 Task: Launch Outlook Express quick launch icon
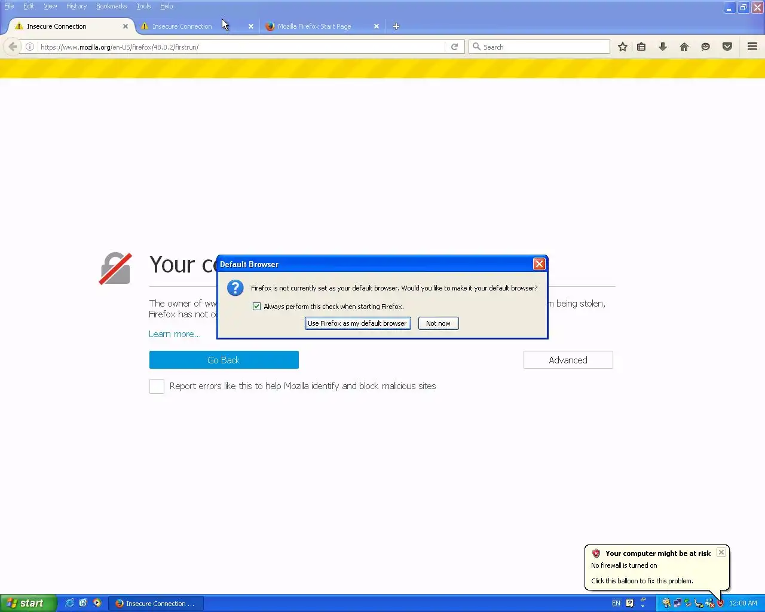coord(83,603)
